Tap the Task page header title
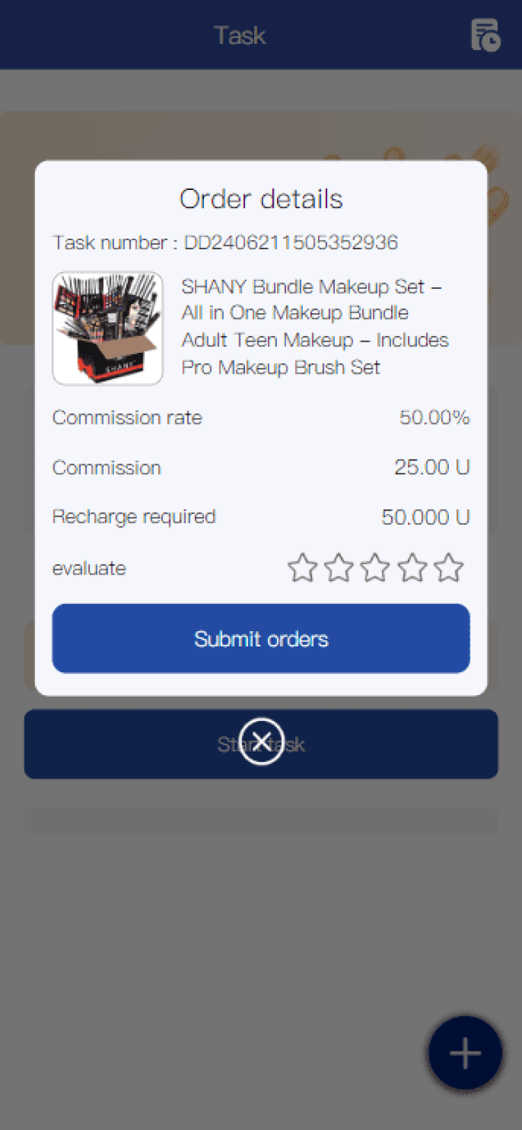This screenshot has height=1130, width=522. pyautogui.click(x=239, y=35)
